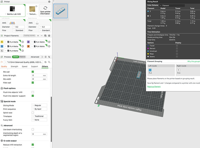The width and height of the screenshot is (200, 148).
Task: Enable Spiral vase checkbox
Action: click(x=33, y=112)
